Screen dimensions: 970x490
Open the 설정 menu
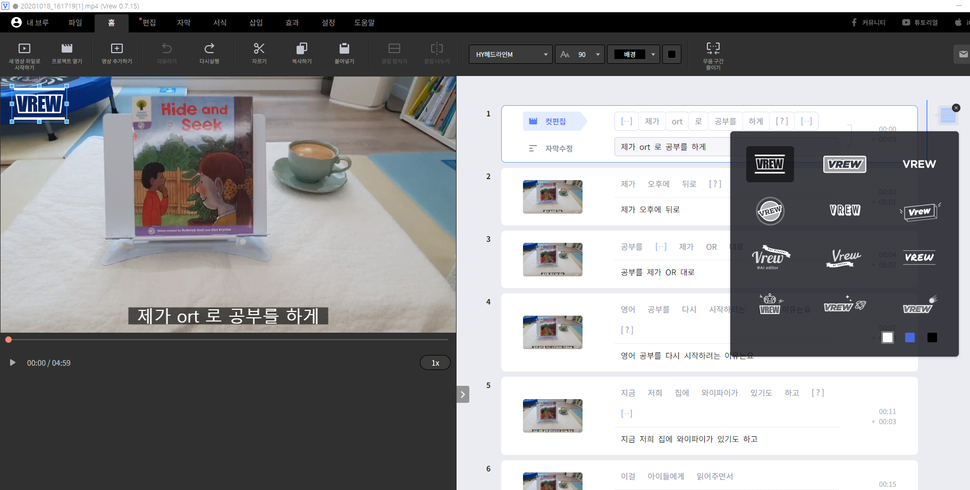[x=328, y=22]
